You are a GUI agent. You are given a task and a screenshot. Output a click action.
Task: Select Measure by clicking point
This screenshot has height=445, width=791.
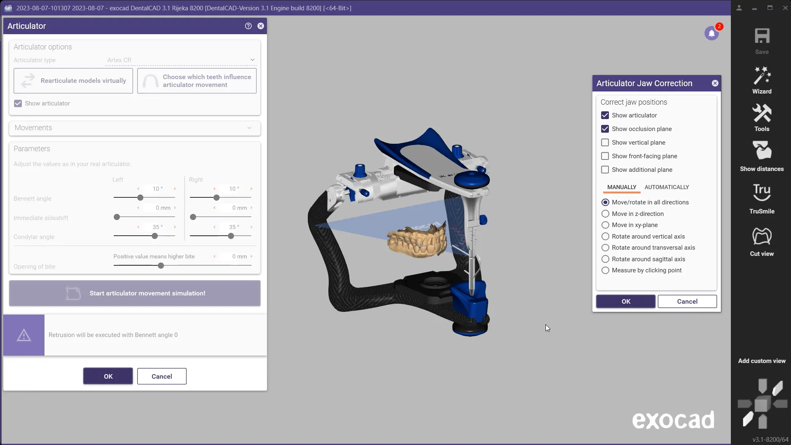(x=605, y=270)
